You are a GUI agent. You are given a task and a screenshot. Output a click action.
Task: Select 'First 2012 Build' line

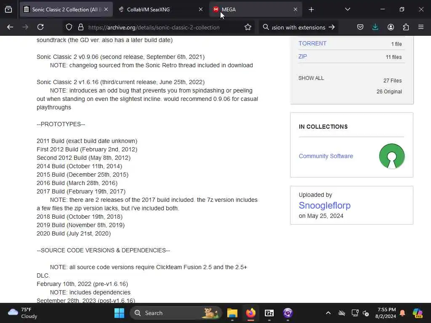pyautogui.click(x=87, y=149)
